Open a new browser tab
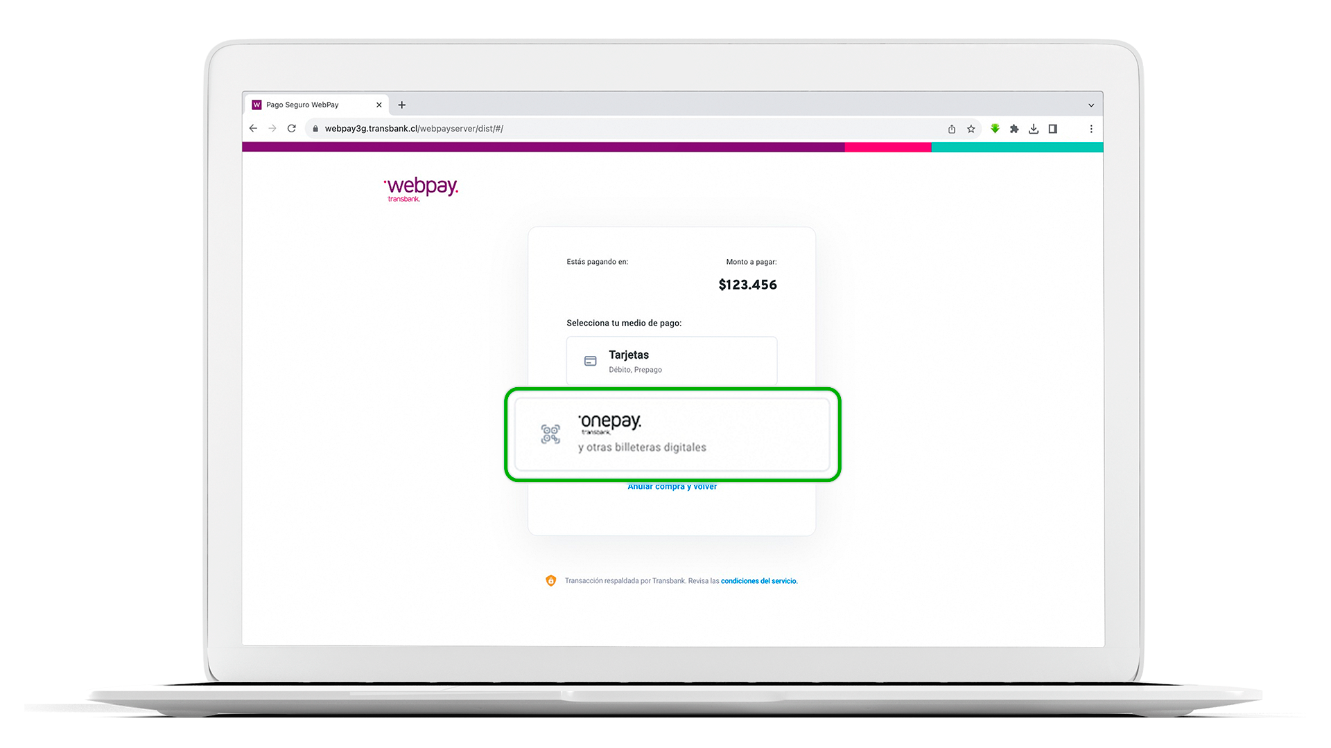Screen dimensions: 1331x748 pyautogui.click(x=402, y=105)
